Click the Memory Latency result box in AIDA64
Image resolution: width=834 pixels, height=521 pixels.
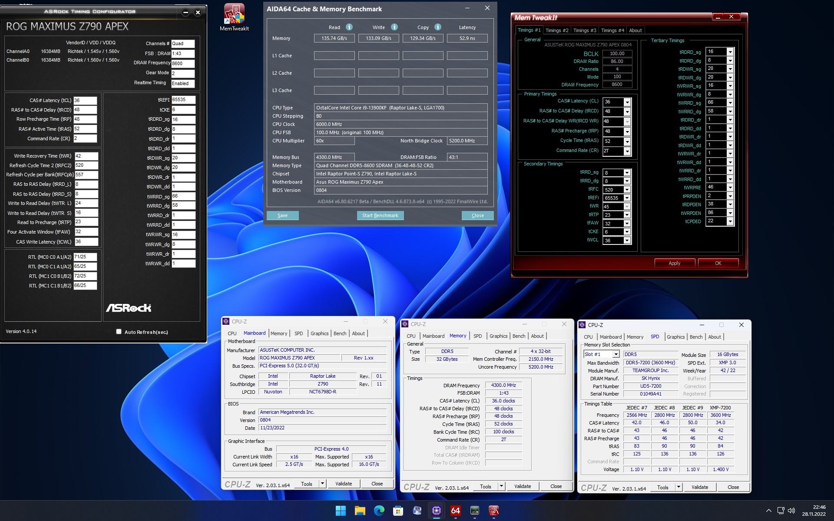[467, 38]
